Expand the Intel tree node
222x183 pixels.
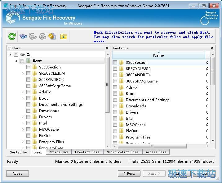coord(23,123)
